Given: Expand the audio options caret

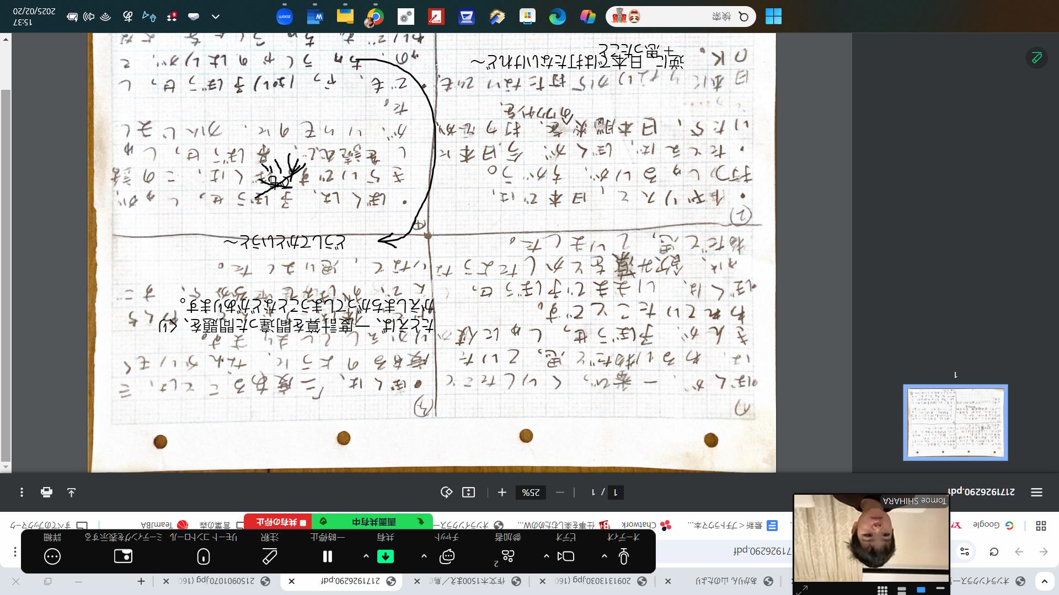Looking at the screenshot, I should pyautogui.click(x=605, y=556).
